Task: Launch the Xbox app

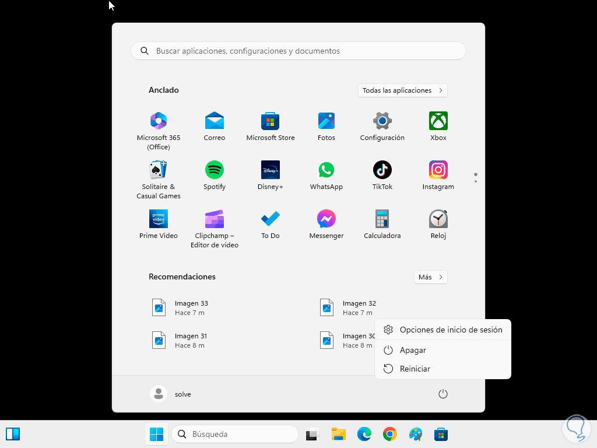Action: tap(438, 127)
